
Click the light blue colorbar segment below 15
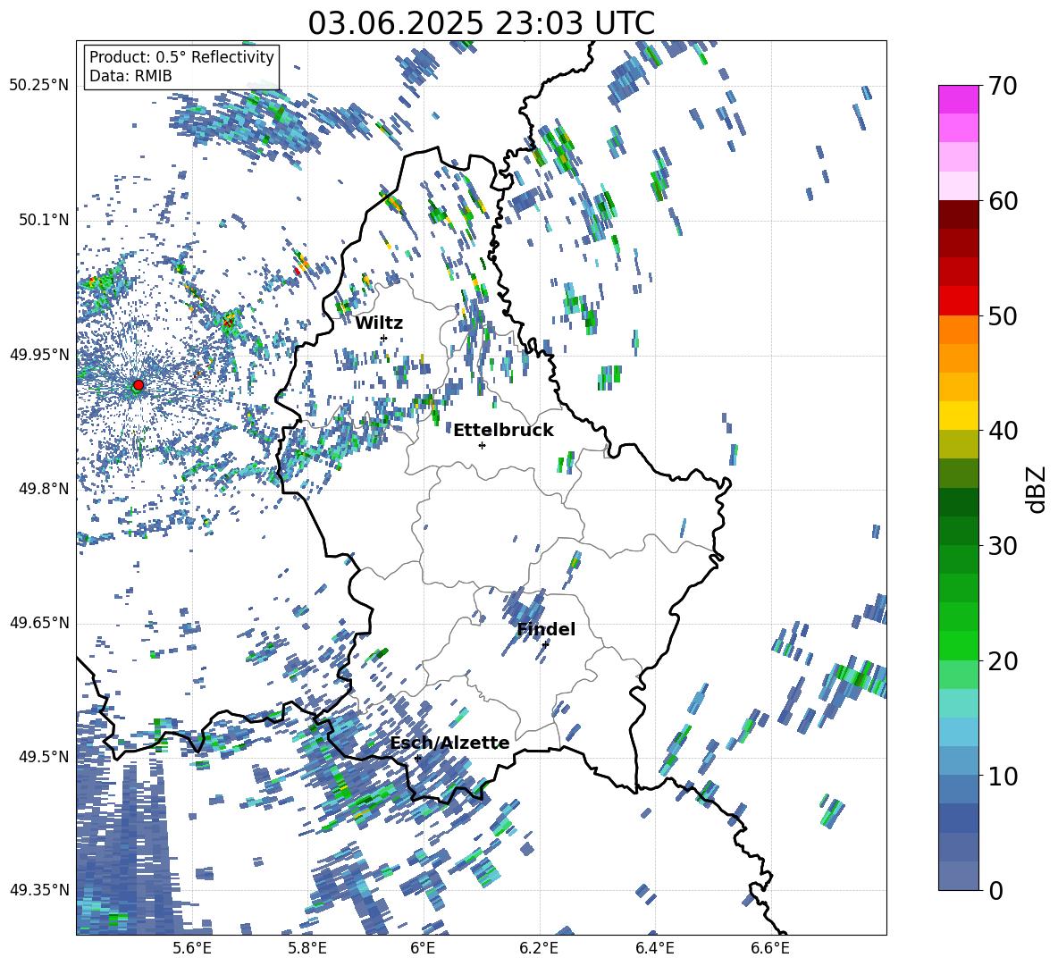coord(959,732)
